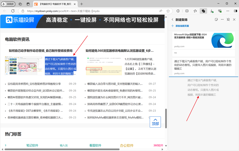
Task: Open a new browser tab
Action: tap(82, 4)
